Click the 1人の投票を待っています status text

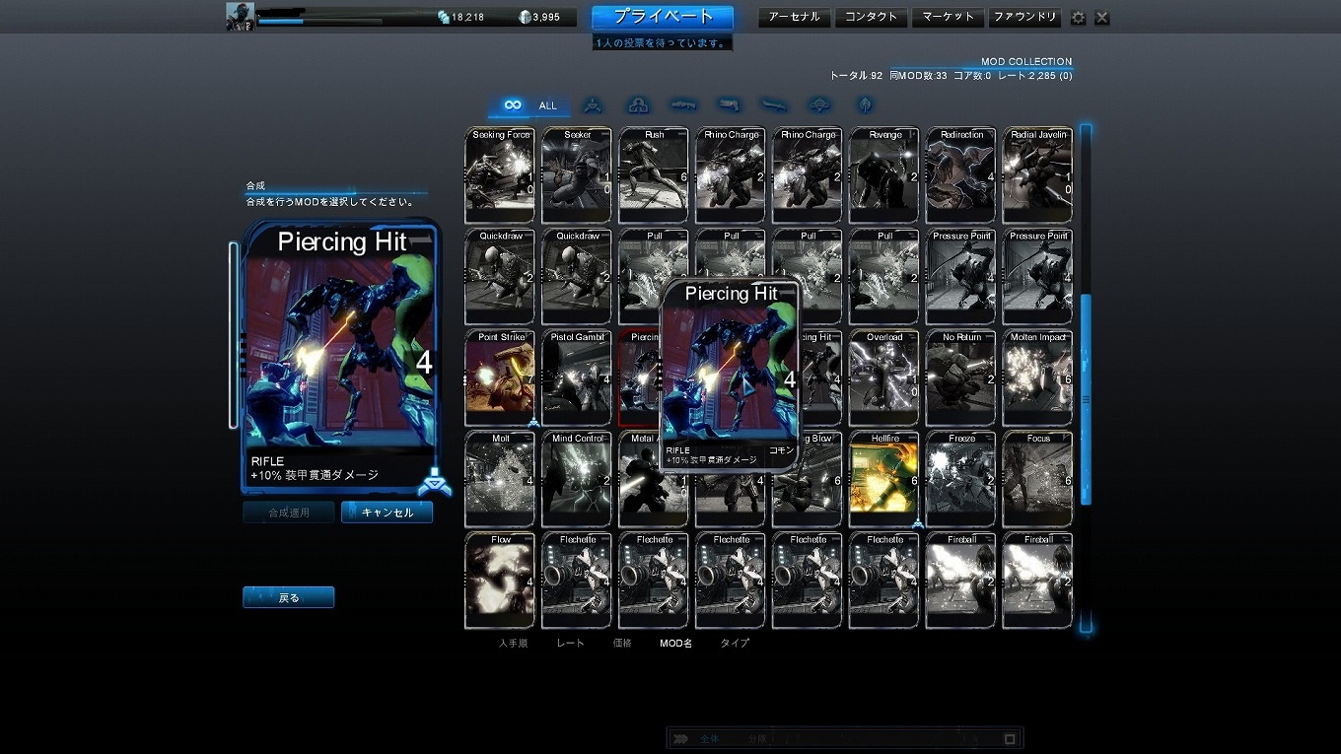pyautogui.click(x=663, y=43)
